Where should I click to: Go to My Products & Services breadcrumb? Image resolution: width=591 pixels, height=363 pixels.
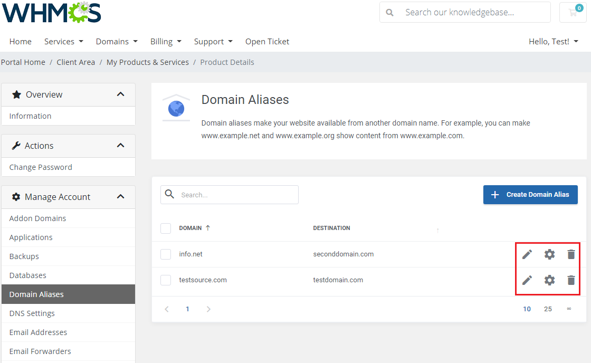[x=148, y=62]
